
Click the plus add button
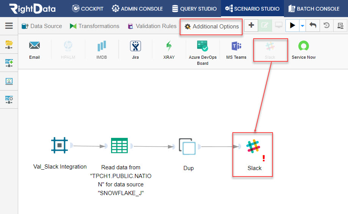pyautogui.click(x=251, y=25)
